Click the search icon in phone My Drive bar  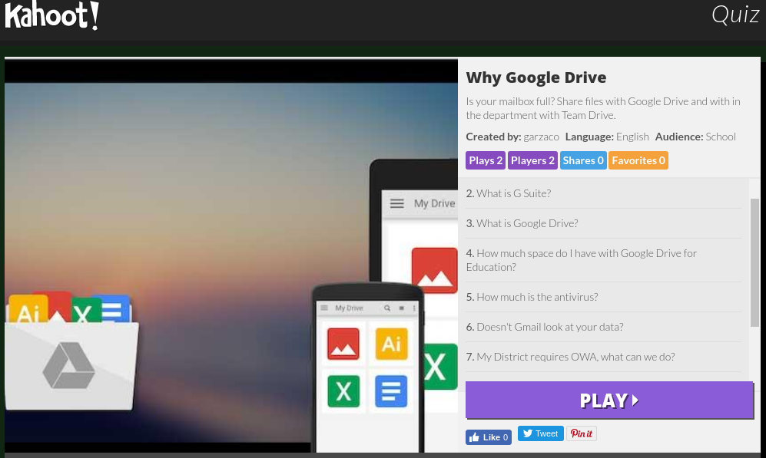pos(387,308)
